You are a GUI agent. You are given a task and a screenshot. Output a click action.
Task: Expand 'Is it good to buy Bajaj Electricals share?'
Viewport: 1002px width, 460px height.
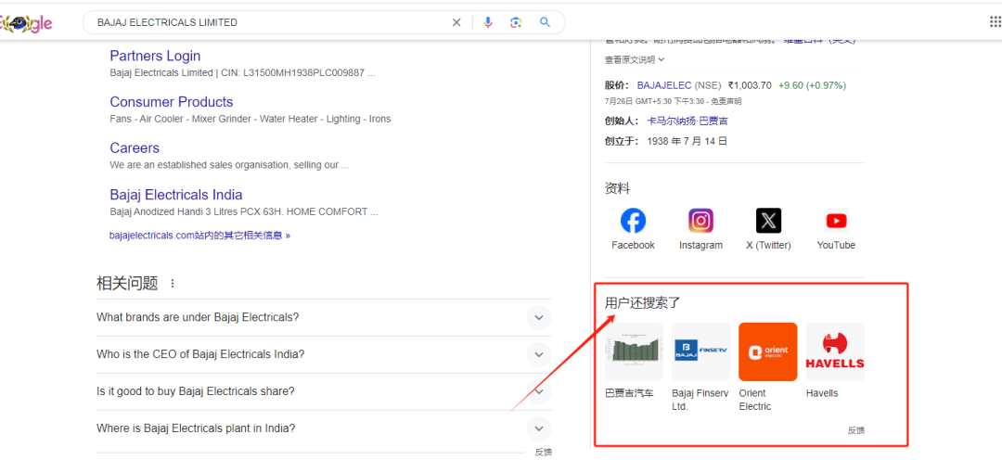(x=324, y=391)
